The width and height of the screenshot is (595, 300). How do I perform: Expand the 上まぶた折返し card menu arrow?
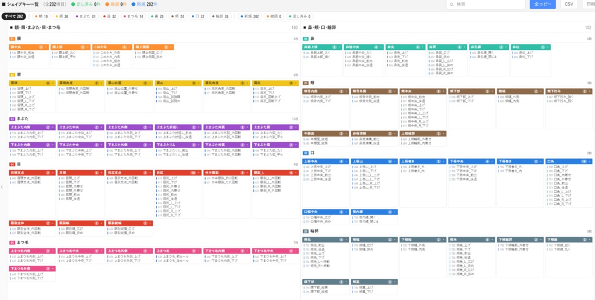199,127
